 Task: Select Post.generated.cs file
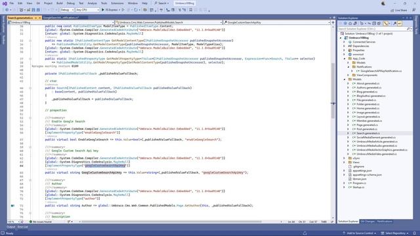point(367,129)
